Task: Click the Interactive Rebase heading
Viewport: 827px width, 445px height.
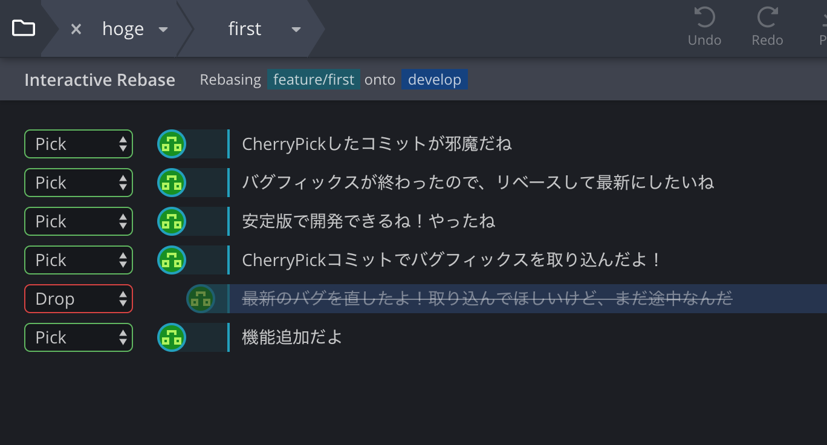Action: click(x=100, y=80)
